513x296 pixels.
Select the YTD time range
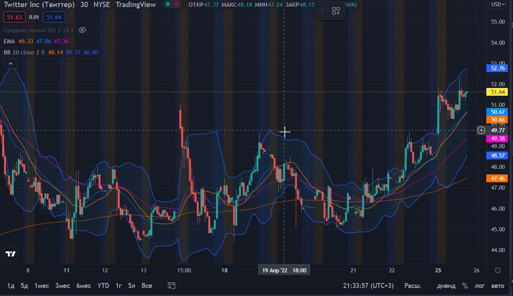tap(103, 286)
